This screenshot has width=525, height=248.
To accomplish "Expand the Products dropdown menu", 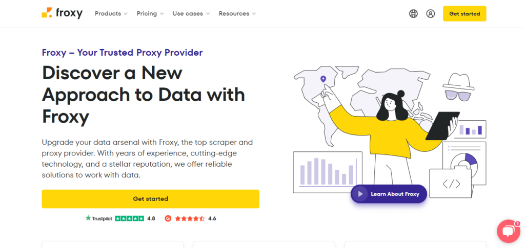I will [111, 14].
